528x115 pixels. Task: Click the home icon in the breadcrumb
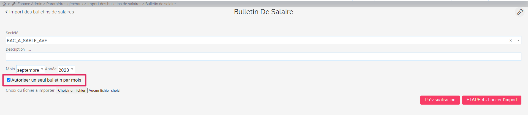[4, 4]
